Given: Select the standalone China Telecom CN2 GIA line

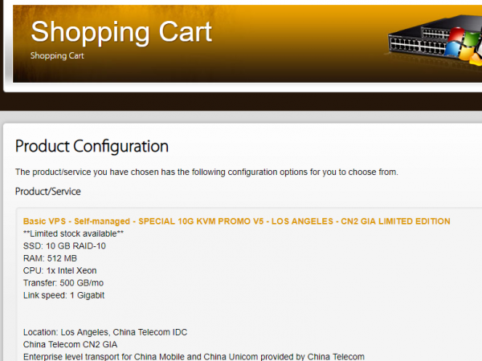Looking at the screenshot, I should click(x=70, y=344).
